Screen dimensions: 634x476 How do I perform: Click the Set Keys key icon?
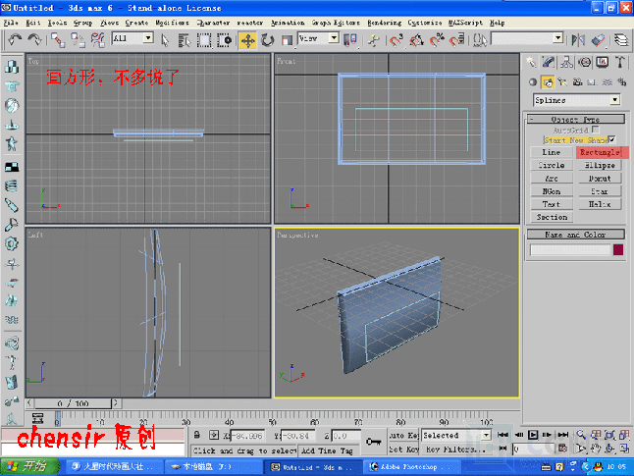pos(373,442)
